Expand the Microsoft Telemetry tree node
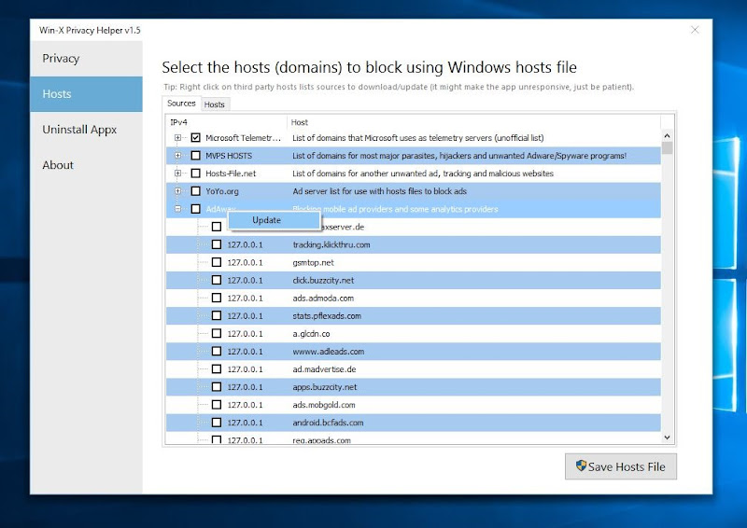 pos(177,137)
